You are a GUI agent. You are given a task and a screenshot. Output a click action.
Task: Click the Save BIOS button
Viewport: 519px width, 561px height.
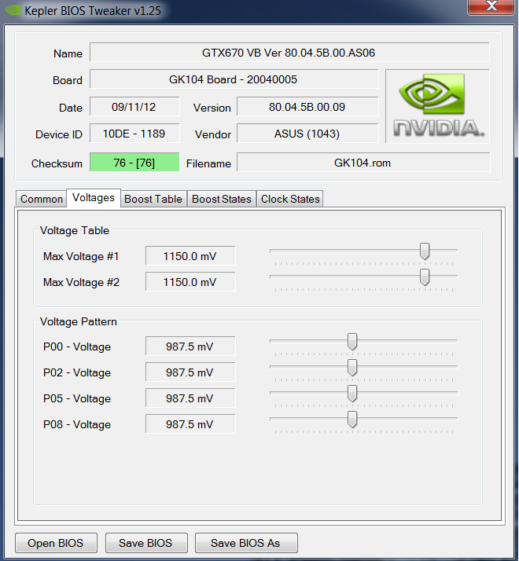(x=146, y=543)
